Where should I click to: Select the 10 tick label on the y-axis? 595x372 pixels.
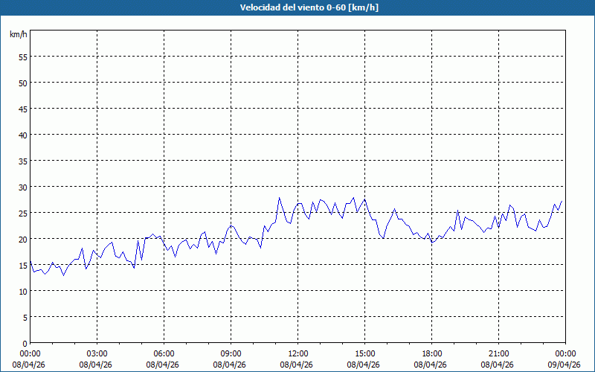click(x=22, y=291)
